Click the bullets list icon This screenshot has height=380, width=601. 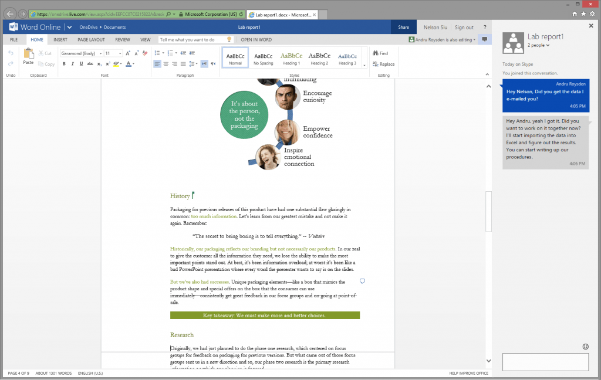point(157,53)
